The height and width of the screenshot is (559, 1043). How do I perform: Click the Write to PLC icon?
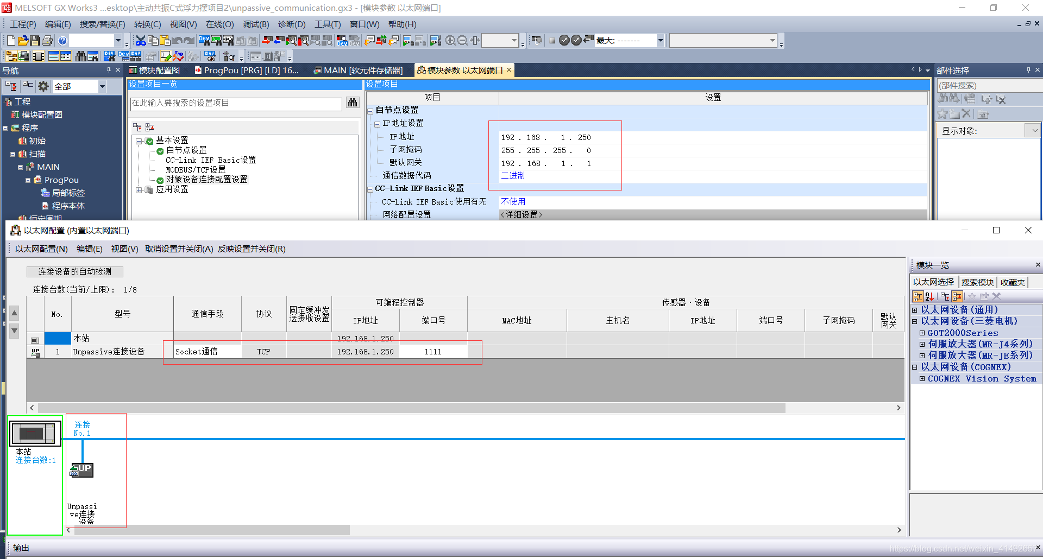click(266, 41)
